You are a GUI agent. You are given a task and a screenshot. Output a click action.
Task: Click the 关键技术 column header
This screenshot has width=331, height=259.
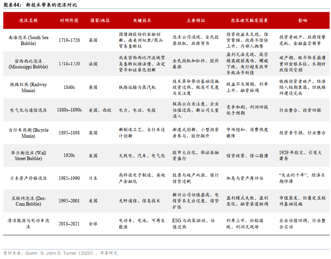click(x=142, y=20)
